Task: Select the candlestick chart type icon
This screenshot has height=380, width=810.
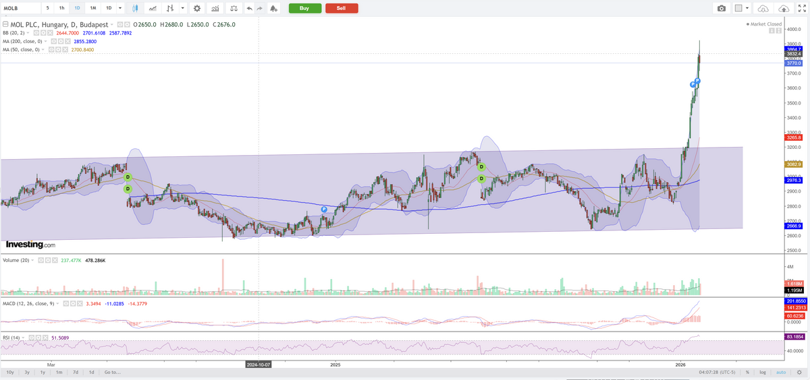Action: coord(136,8)
